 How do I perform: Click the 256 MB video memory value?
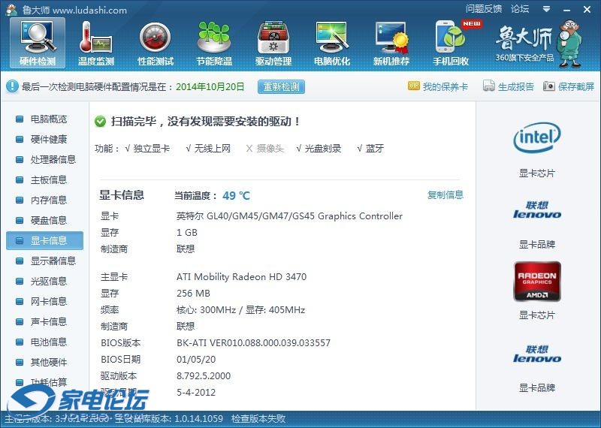click(193, 294)
